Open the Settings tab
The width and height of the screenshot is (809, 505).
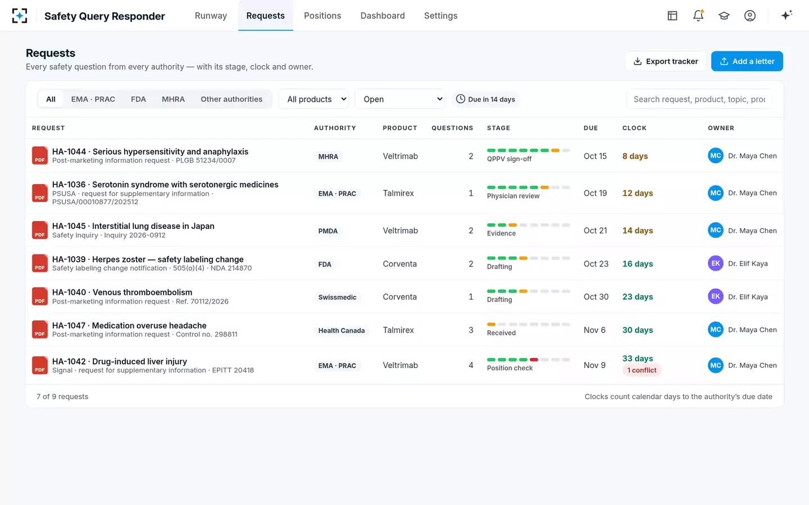pyautogui.click(x=440, y=16)
